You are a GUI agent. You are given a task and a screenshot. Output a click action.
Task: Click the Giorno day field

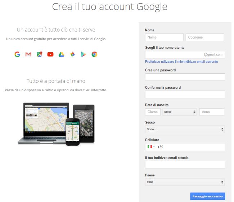click(x=153, y=112)
